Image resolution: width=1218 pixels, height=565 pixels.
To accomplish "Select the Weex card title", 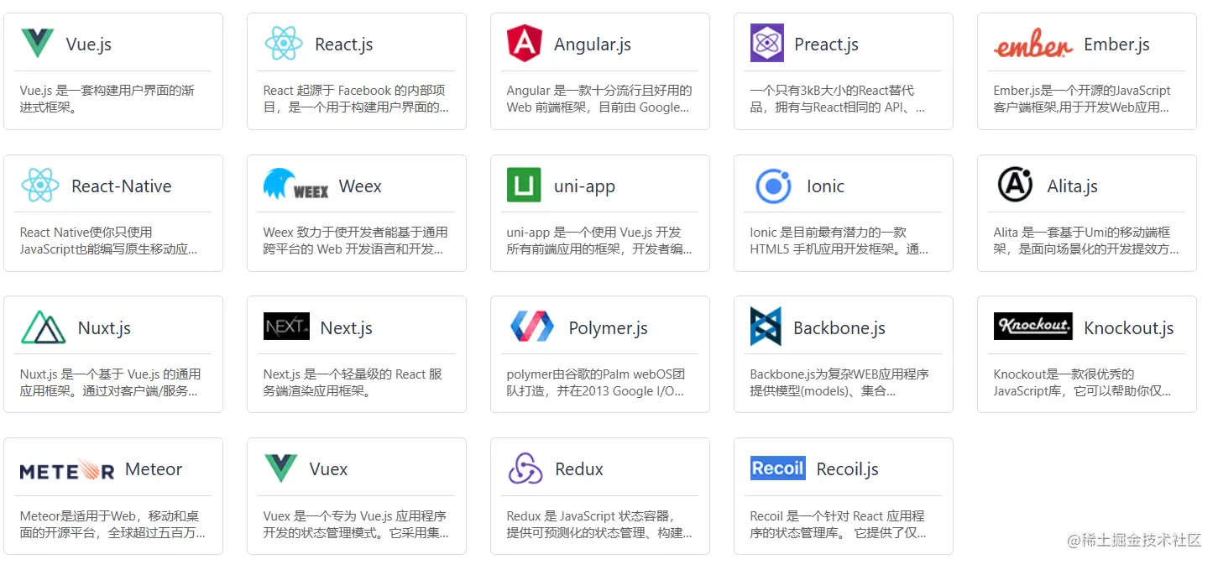I will click(x=360, y=186).
